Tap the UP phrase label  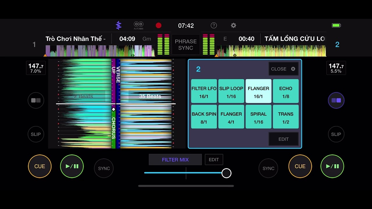113,70
